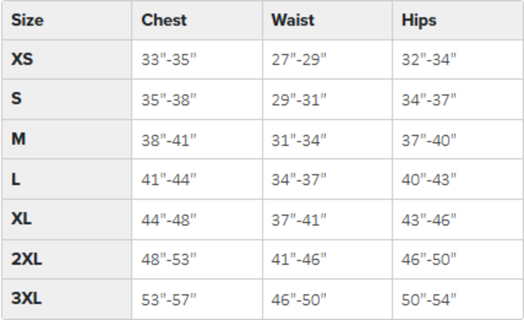Click the Hips column header

[x=419, y=20]
